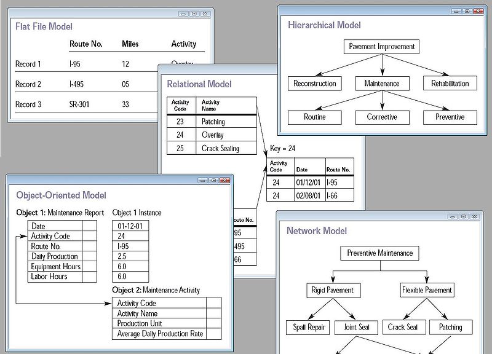Select the 'Corrective' node
492x354 pixels.
(x=382, y=117)
